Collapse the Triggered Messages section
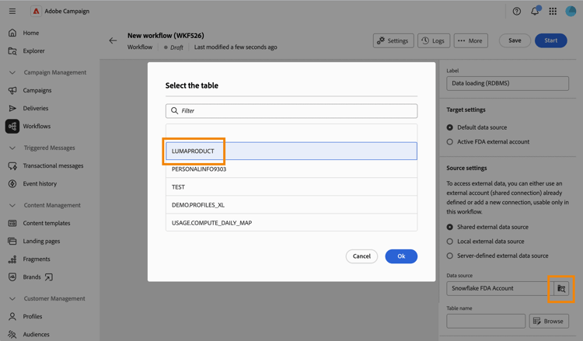 click(x=12, y=148)
